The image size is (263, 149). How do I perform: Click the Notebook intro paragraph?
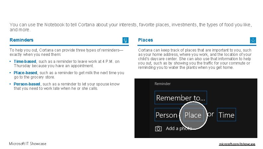[x=131, y=27]
